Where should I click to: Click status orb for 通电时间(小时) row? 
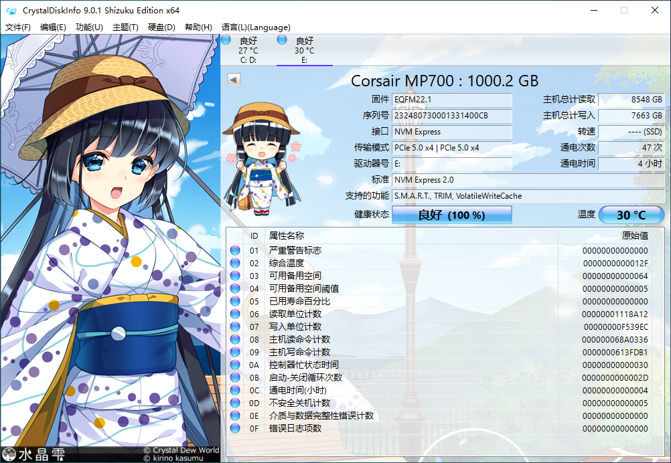pyautogui.click(x=235, y=390)
